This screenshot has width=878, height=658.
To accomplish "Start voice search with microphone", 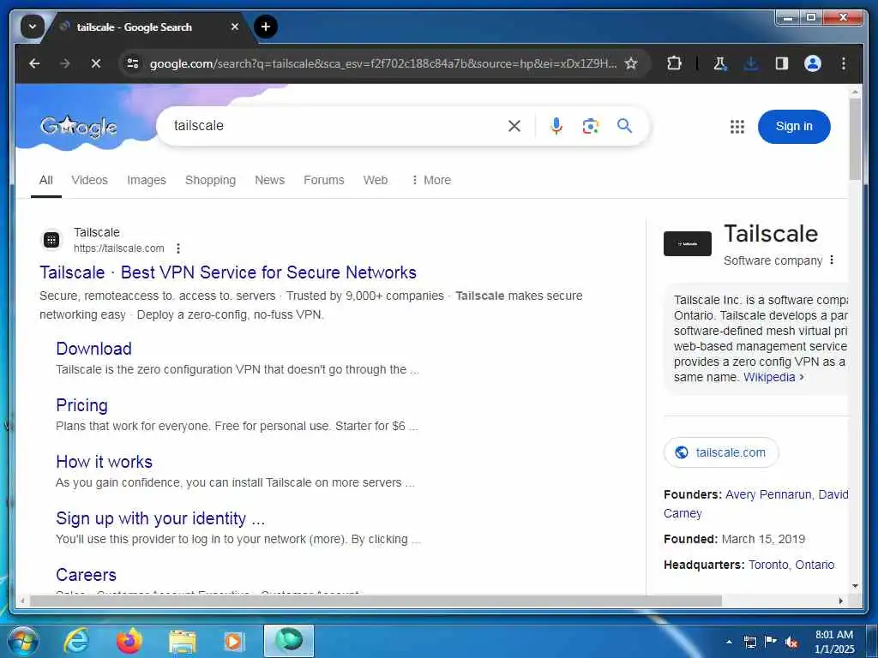I will [x=556, y=126].
